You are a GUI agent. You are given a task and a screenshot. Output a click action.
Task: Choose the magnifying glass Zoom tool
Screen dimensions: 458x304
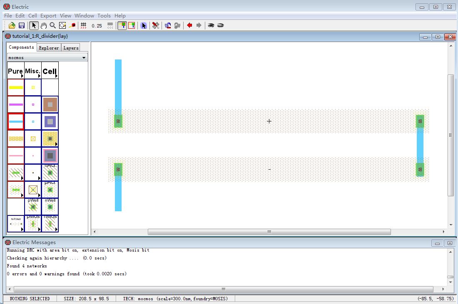click(53, 25)
